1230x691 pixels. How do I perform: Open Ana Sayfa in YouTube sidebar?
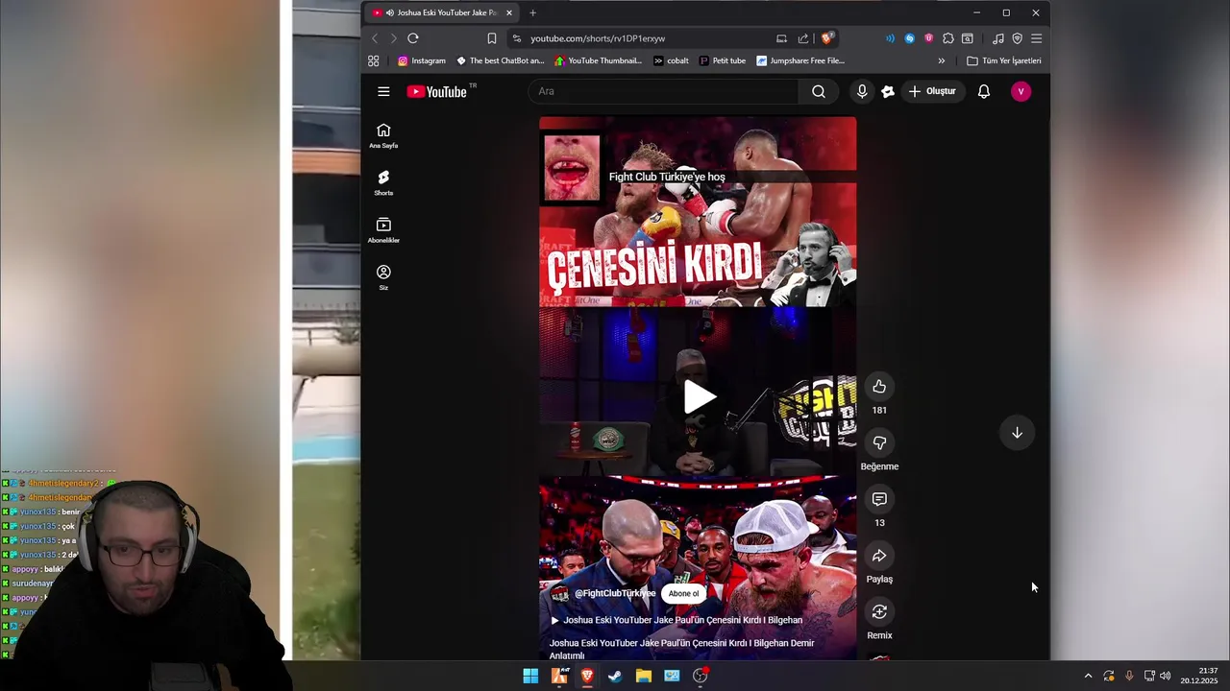click(x=383, y=136)
